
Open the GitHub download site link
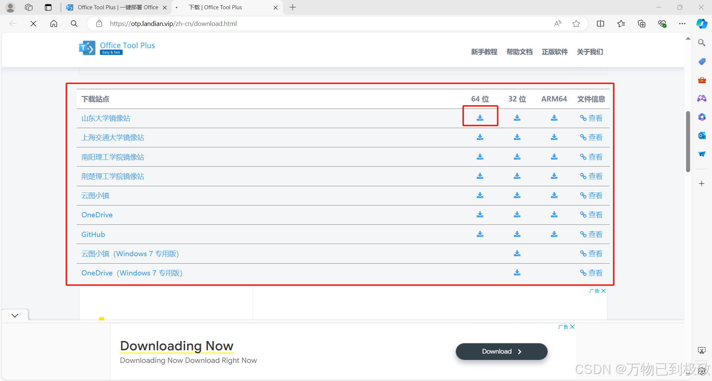[93, 234]
